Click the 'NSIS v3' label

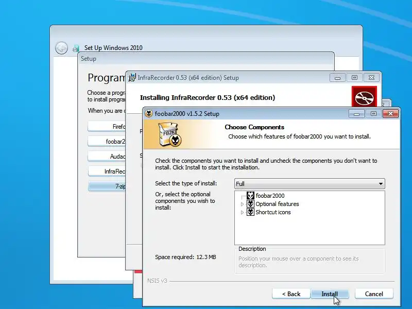pyautogui.click(x=157, y=281)
